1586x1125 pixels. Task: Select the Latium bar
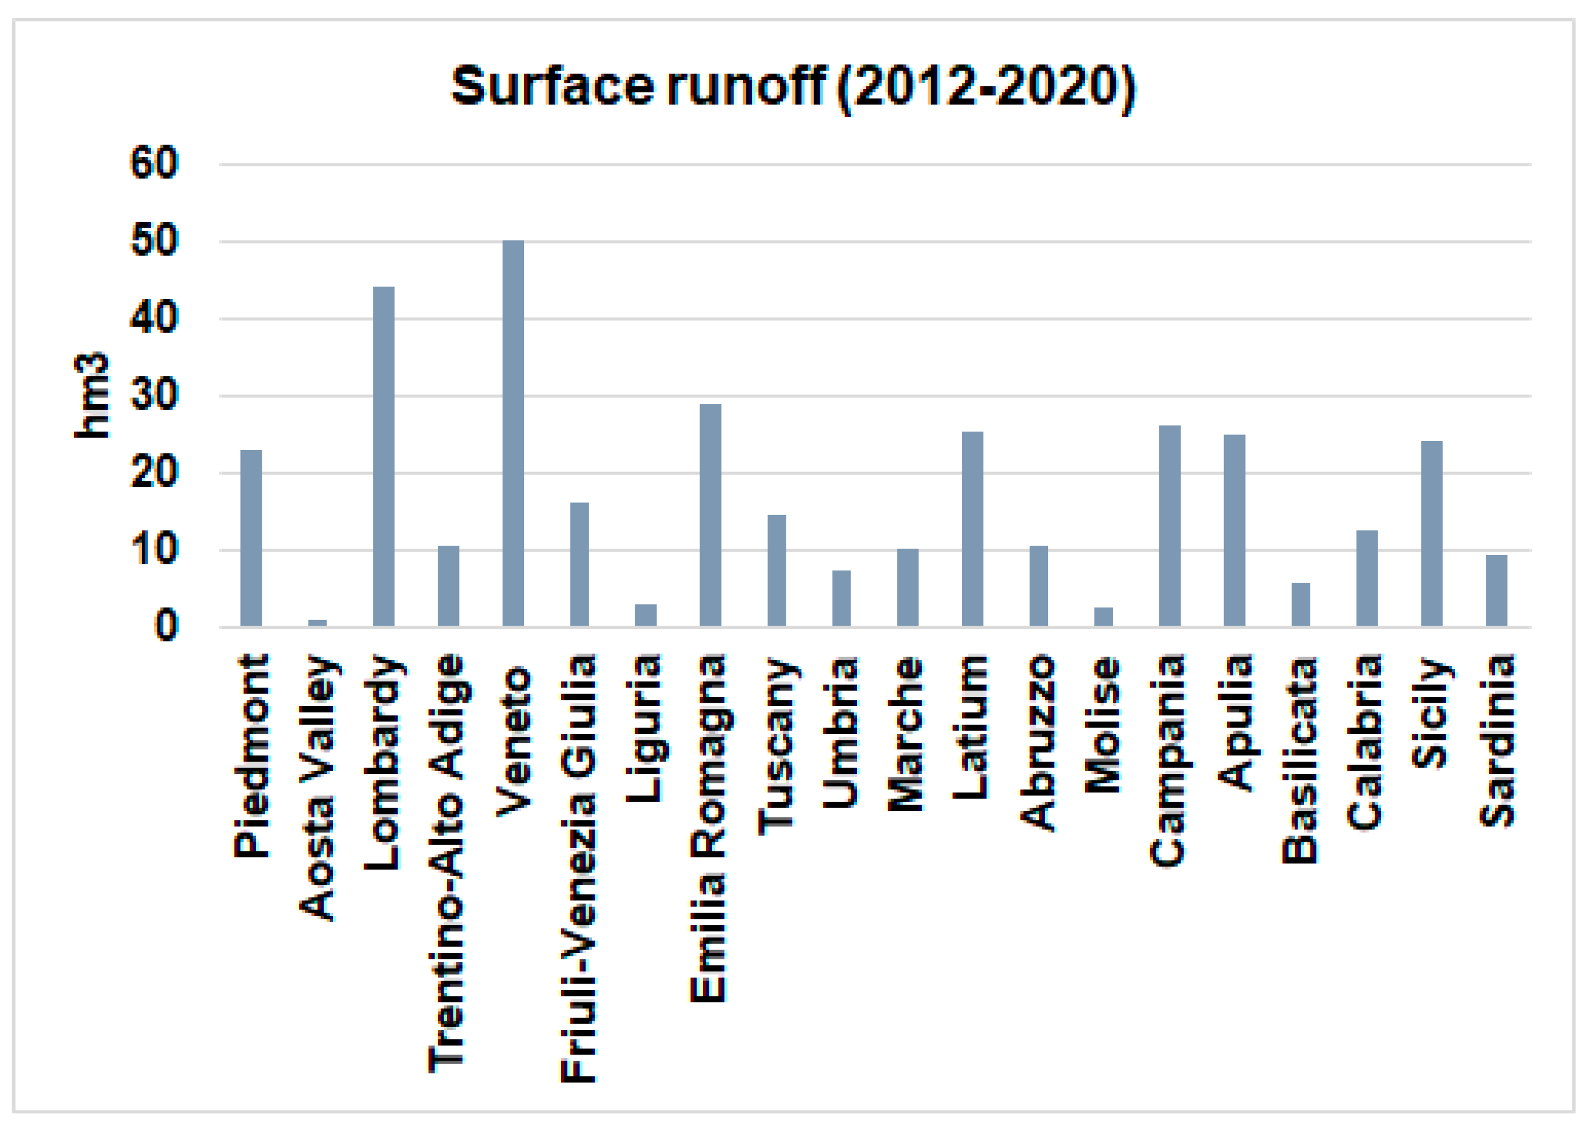point(972,529)
